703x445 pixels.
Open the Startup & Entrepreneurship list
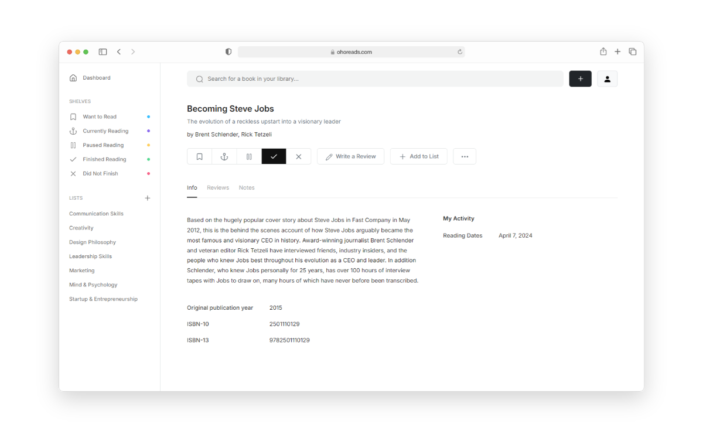(103, 299)
